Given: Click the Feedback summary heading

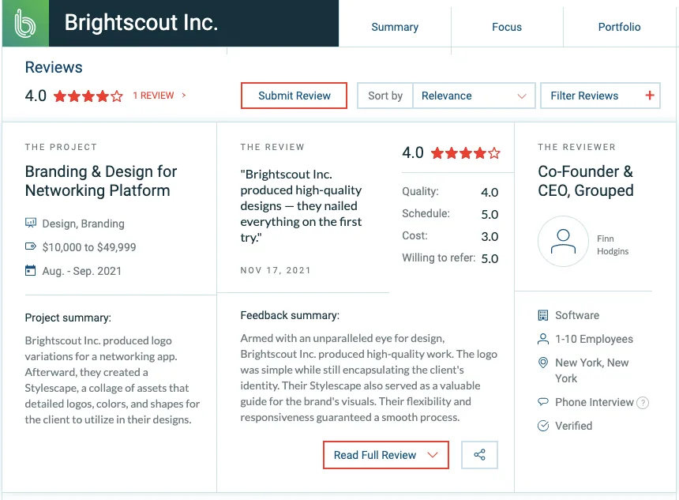Looking at the screenshot, I should [x=290, y=315].
